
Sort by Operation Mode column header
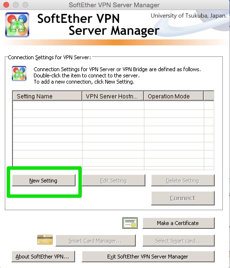pyautogui.click(x=174, y=96)
